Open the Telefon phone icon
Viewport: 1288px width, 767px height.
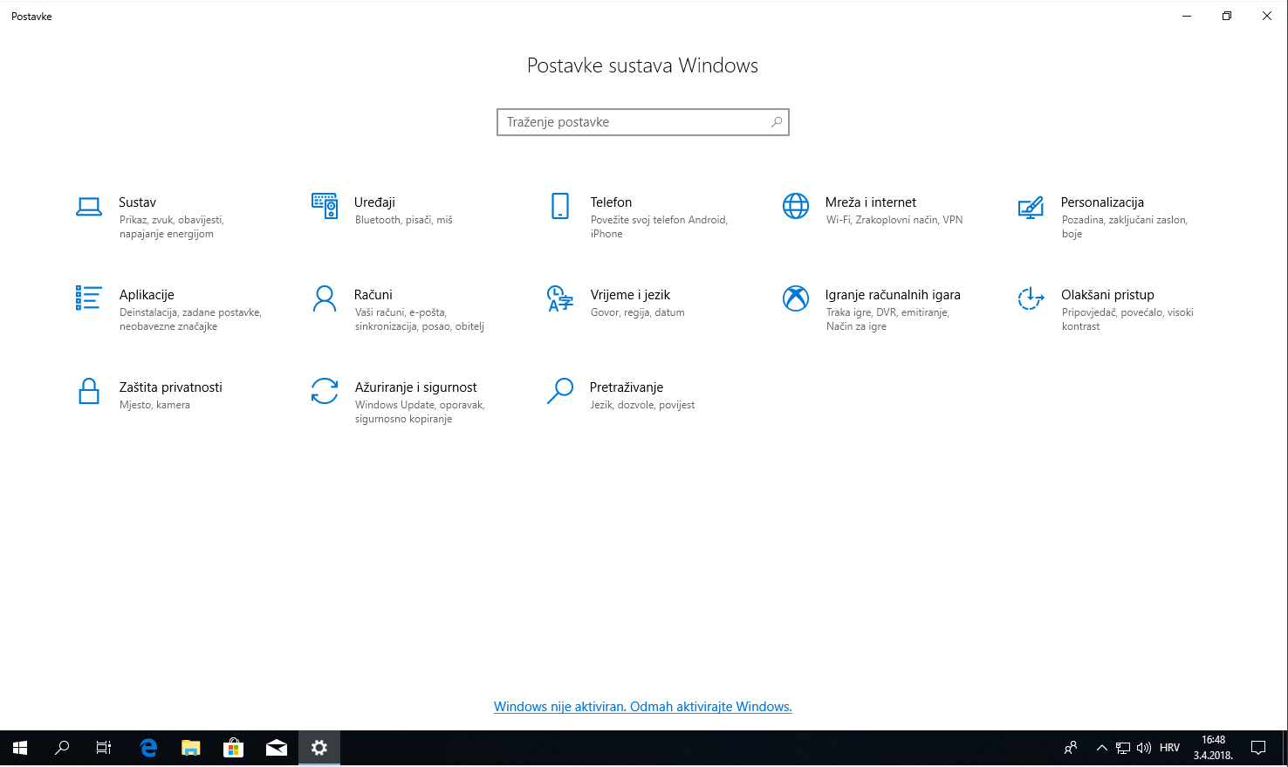click(560, 206)
